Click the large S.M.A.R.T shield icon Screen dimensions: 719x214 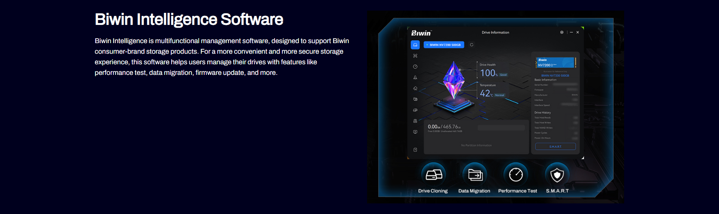click(557, 175)
